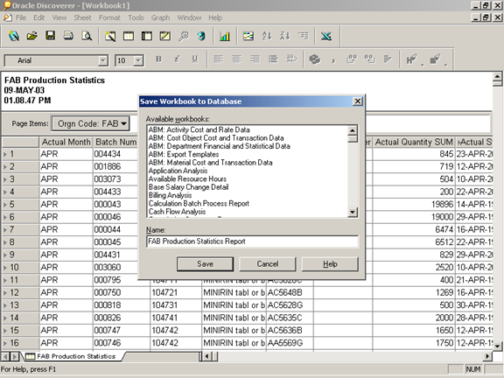Expand the Orgn Code: FAB page item
This screenshot has height=378, width=504.
click(91, 123)
